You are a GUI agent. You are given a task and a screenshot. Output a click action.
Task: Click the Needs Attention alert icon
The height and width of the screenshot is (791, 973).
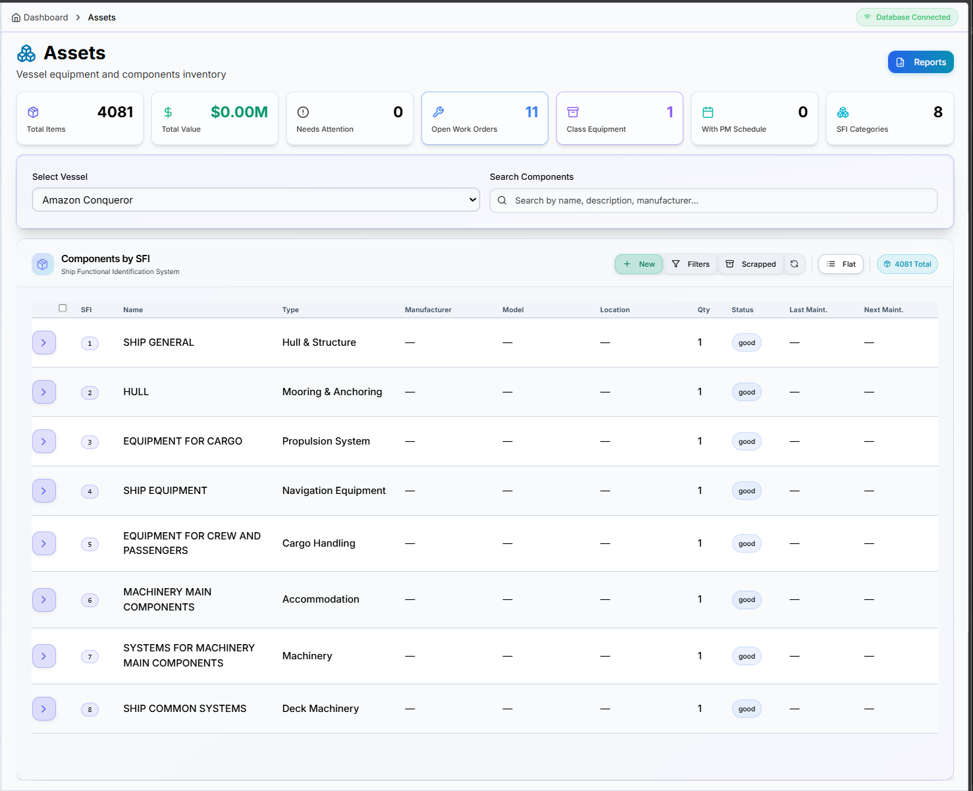[x=303, y=113]
